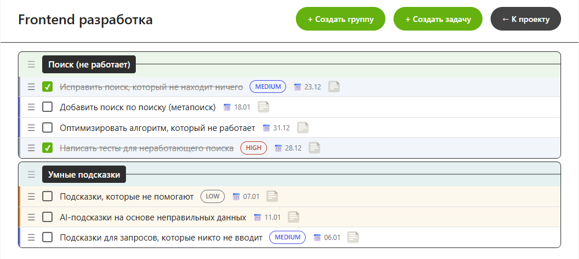Click drag handle for "Написать тесты" task

(31, 148)
